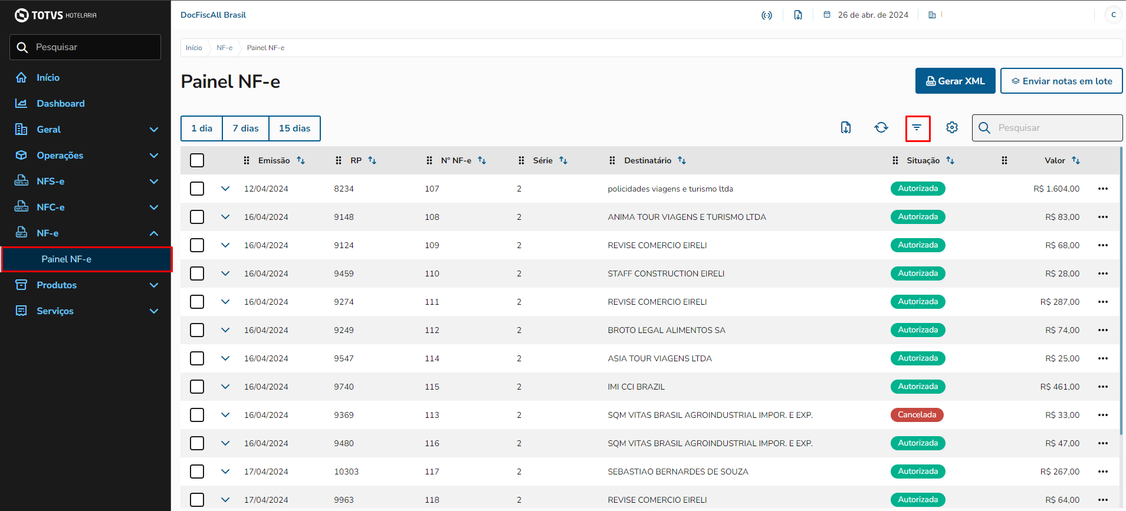The width and height of the screenshot is (1126, 511).
Task: Open actions menu for STAFF CONSTRUCTION row
Action: (x=1103, y=274)
